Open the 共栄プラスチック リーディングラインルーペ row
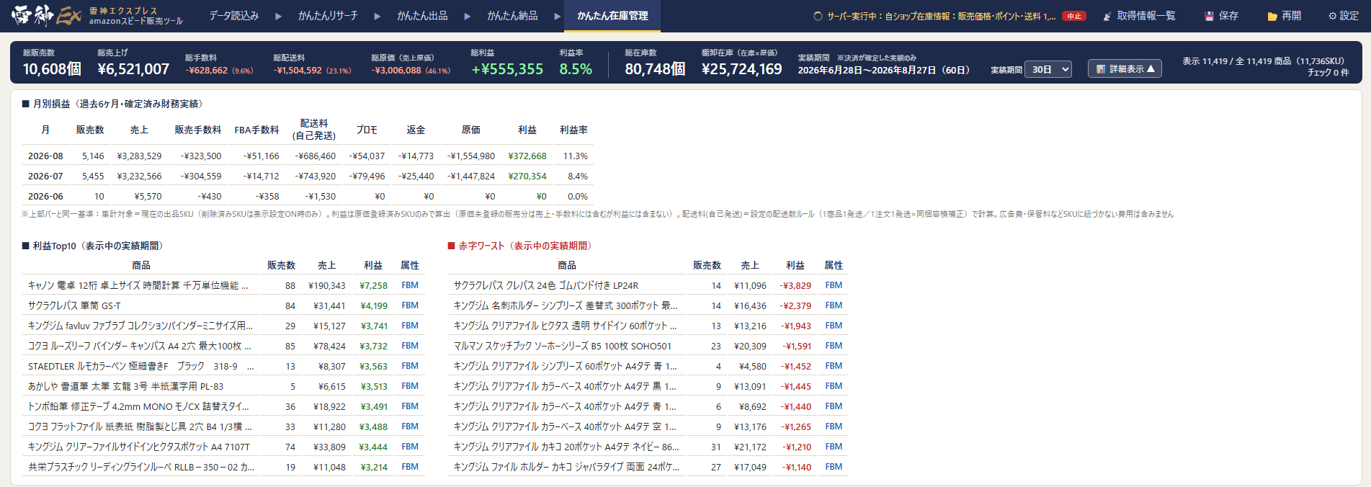The image size is (1371, 487). [223, 467]
